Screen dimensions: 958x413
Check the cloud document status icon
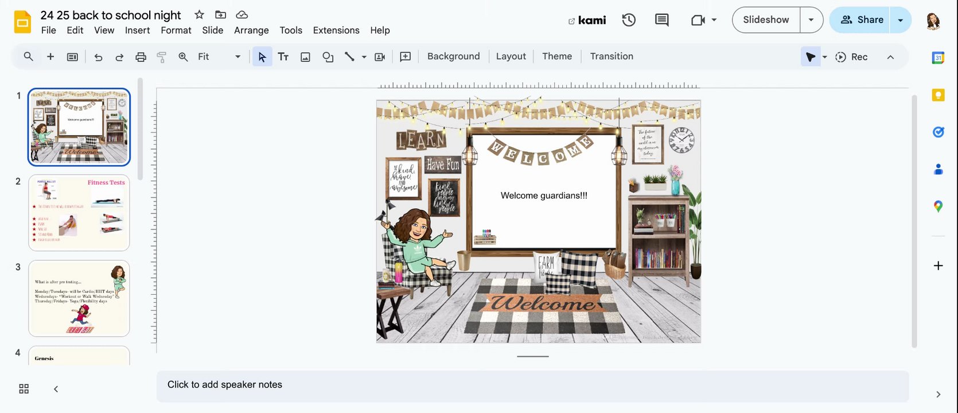(242, 15)
